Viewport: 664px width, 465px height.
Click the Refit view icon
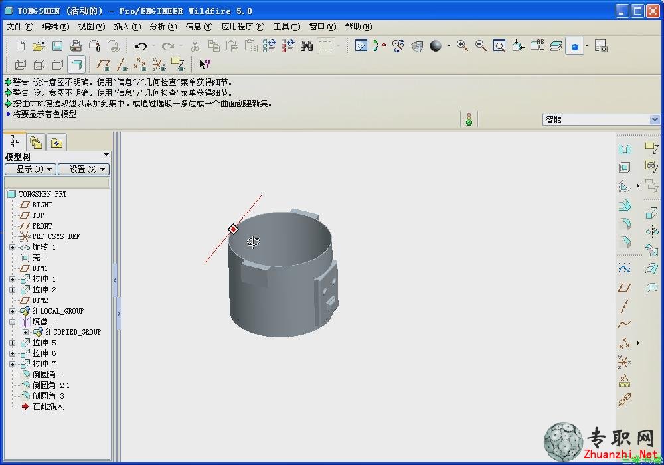pos(499,46)
